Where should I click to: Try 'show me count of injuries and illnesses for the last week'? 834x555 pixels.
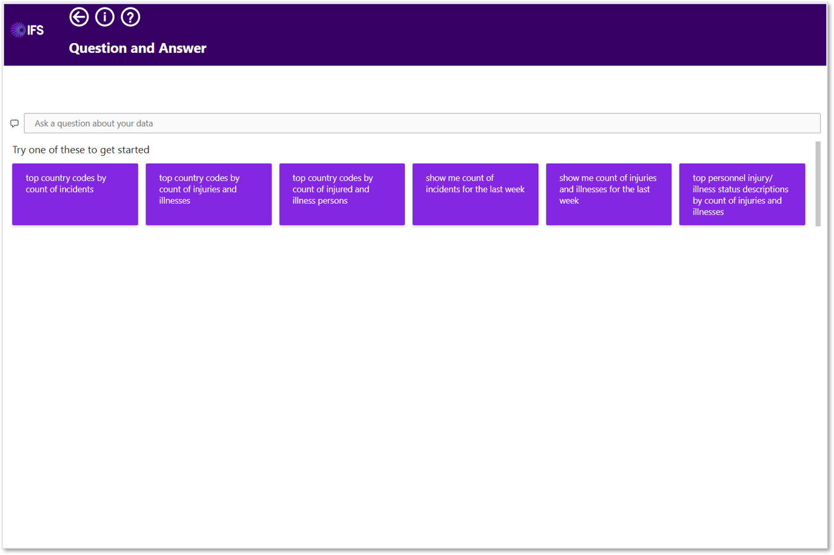pyautogui.click(x=609, y=194)
